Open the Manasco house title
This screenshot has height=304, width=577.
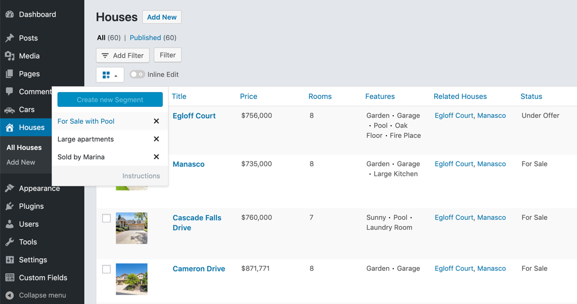pos(188,164)
